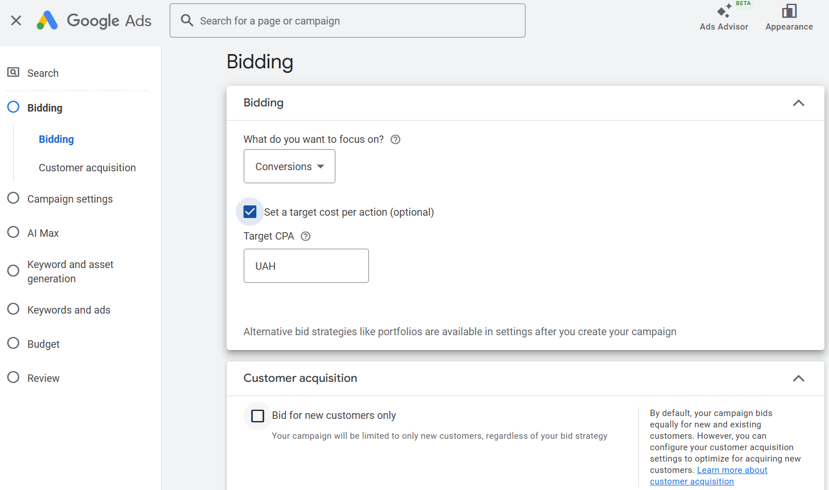Viewport: 829px width, 490px height.
Task: Click the Google Ads logo
Action: click(x=47, y=20)
